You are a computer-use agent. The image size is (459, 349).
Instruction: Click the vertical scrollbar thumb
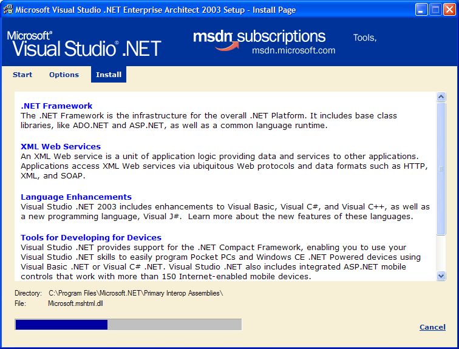[x=441, y=169]
